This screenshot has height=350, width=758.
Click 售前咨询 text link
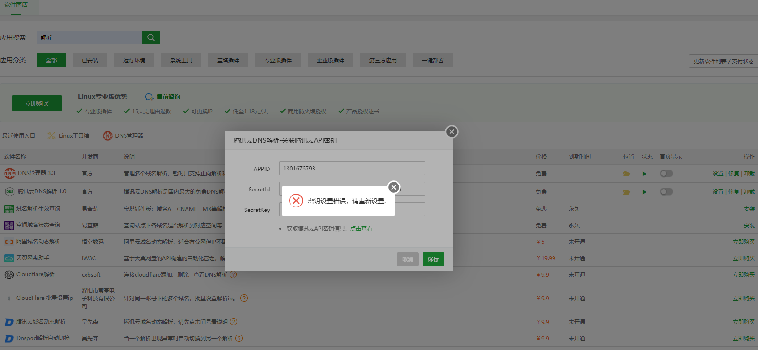[168, 97]
